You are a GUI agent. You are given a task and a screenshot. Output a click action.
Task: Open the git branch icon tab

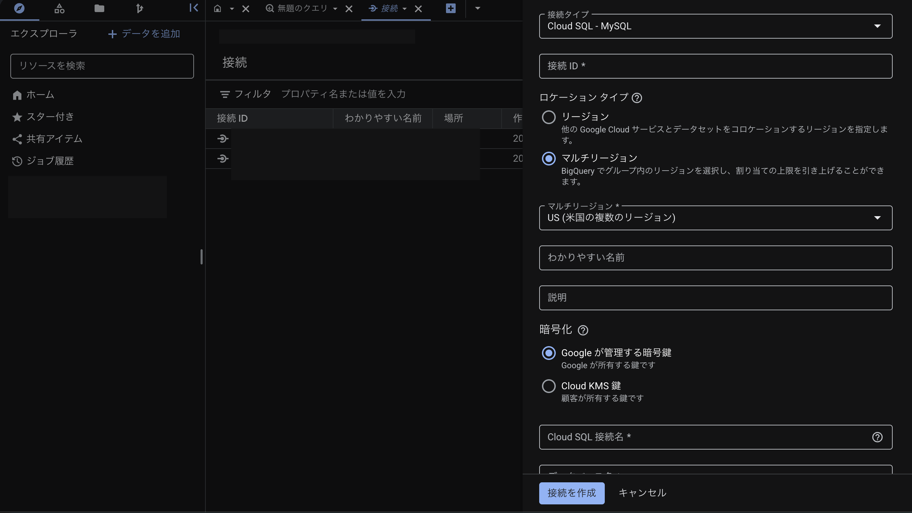pyautogui.click(x=139, y=9)
